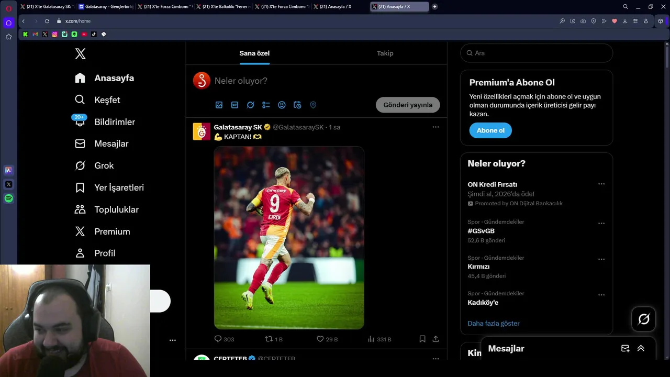670x377 pixels.
Task: Open more options on Galatasaray SK post
Action: (x=435, y=127)
